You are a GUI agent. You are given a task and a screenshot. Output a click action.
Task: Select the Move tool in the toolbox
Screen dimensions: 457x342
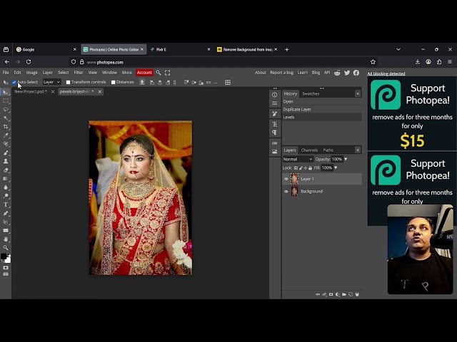[6, 93]
